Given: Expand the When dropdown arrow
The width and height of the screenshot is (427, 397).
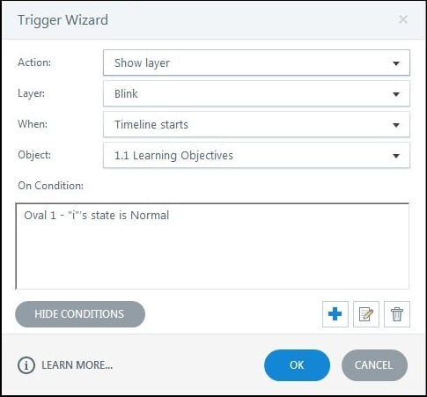Looking at the screenshot, I should tap(396, 125).
